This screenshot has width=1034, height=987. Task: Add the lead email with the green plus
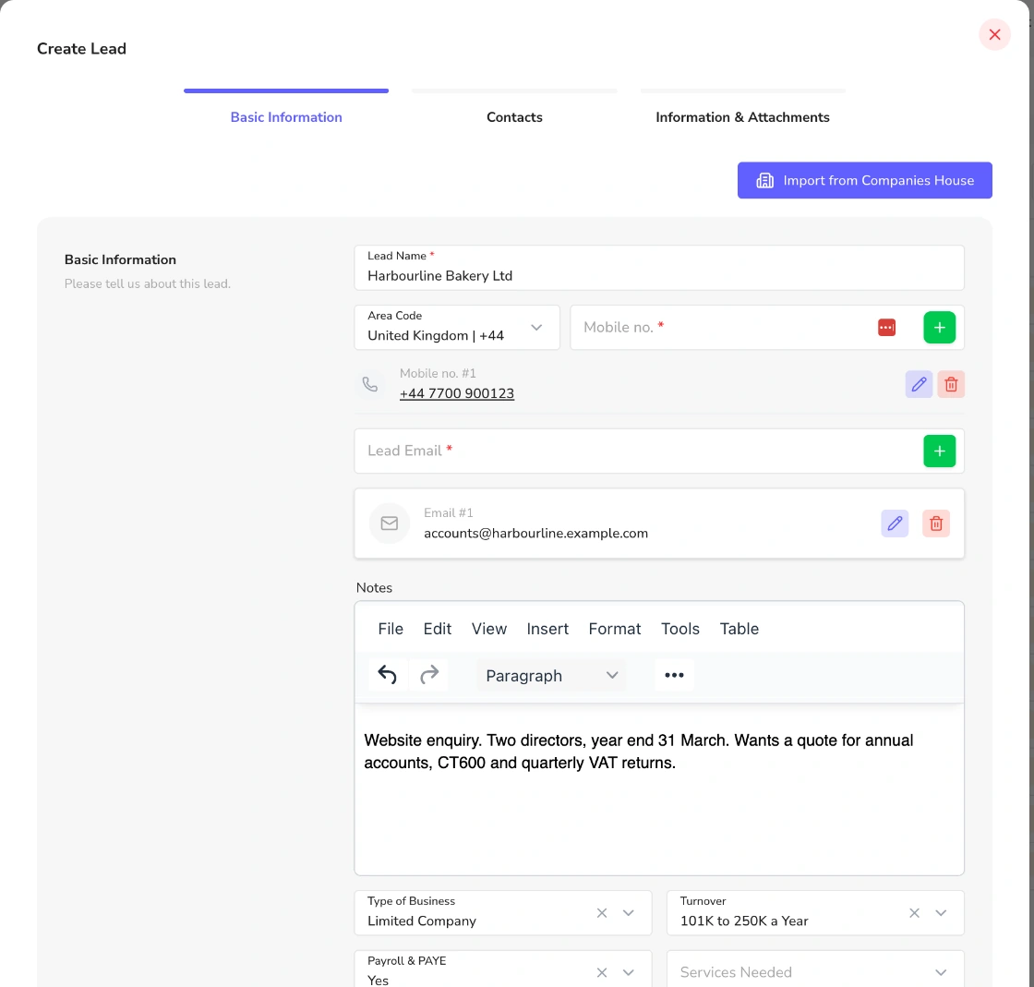pos(939,451)
